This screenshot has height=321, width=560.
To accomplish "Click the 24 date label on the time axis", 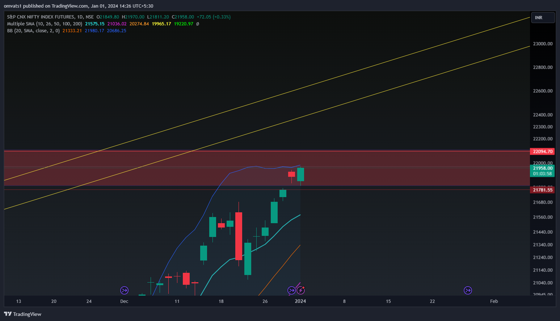I will coord(89,301).
